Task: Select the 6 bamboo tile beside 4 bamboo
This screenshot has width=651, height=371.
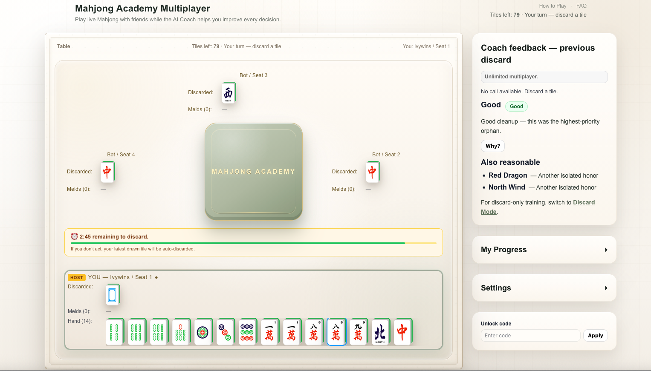Action: [x=136, y=332]
